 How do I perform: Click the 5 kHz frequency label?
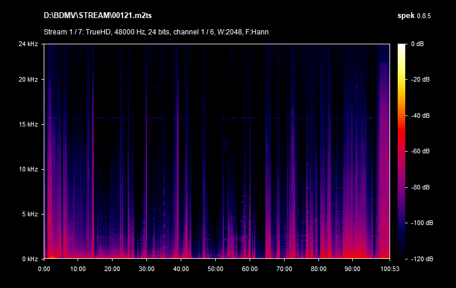tap(29, 214)
